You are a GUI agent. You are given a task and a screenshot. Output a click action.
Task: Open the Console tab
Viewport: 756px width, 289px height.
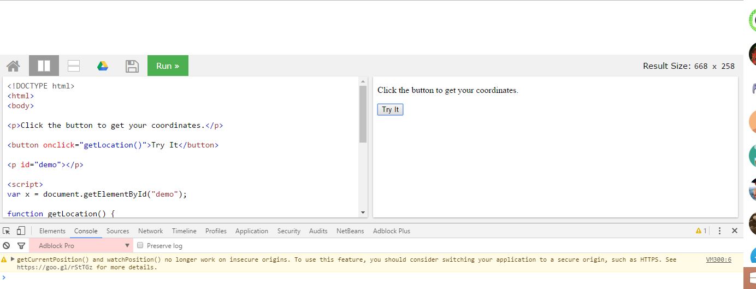(86, 231)
